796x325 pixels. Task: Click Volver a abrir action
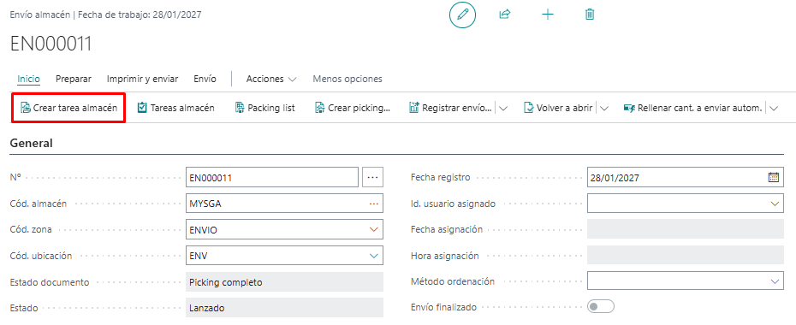tap(558, 108)
